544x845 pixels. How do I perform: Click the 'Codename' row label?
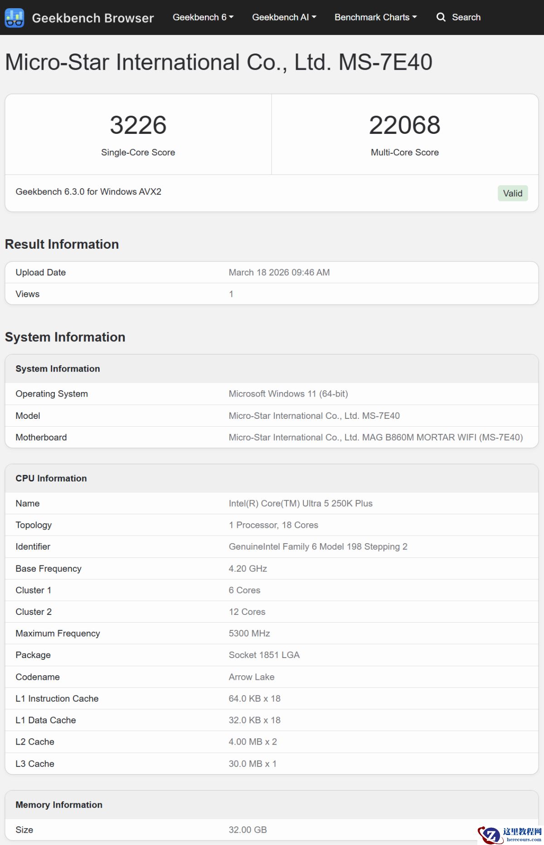pyautogui.click(x=38, y=677)
